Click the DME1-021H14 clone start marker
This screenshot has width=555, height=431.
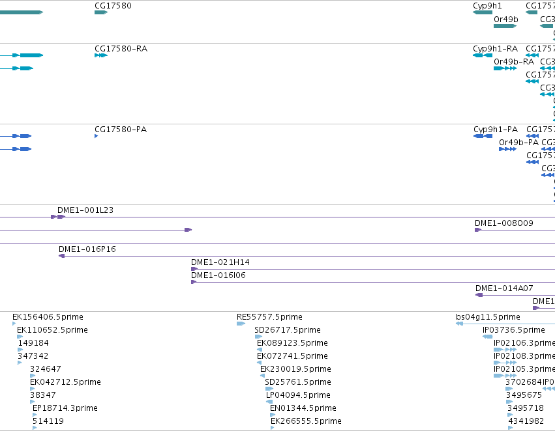click(194, 269)
